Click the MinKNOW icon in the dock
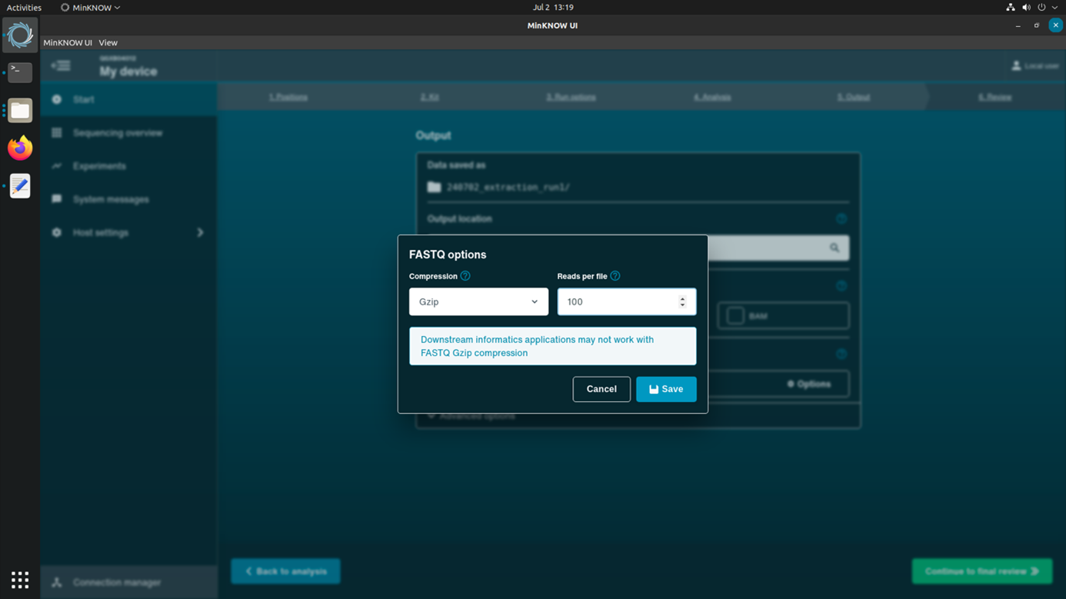Viewport: 1066px width, 599px height. pyautogui.click(x=20, y=35)
